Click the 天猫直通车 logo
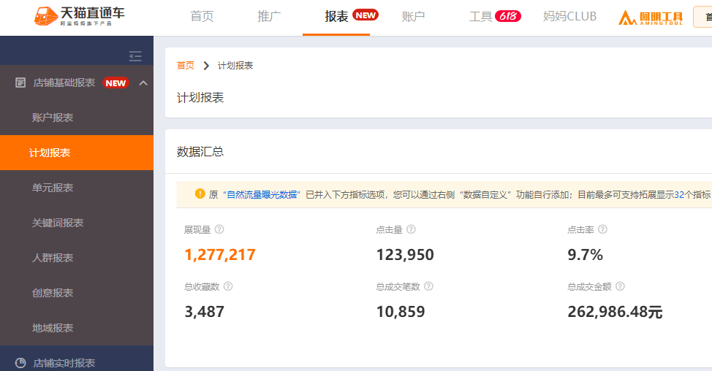This screenshot has height=371, width=712. 80,16
